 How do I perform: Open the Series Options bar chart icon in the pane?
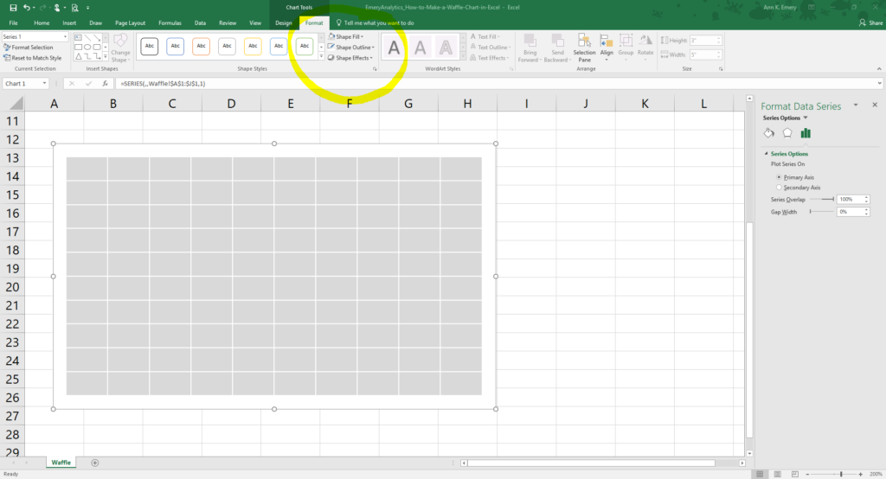click(x=806, y=133)
